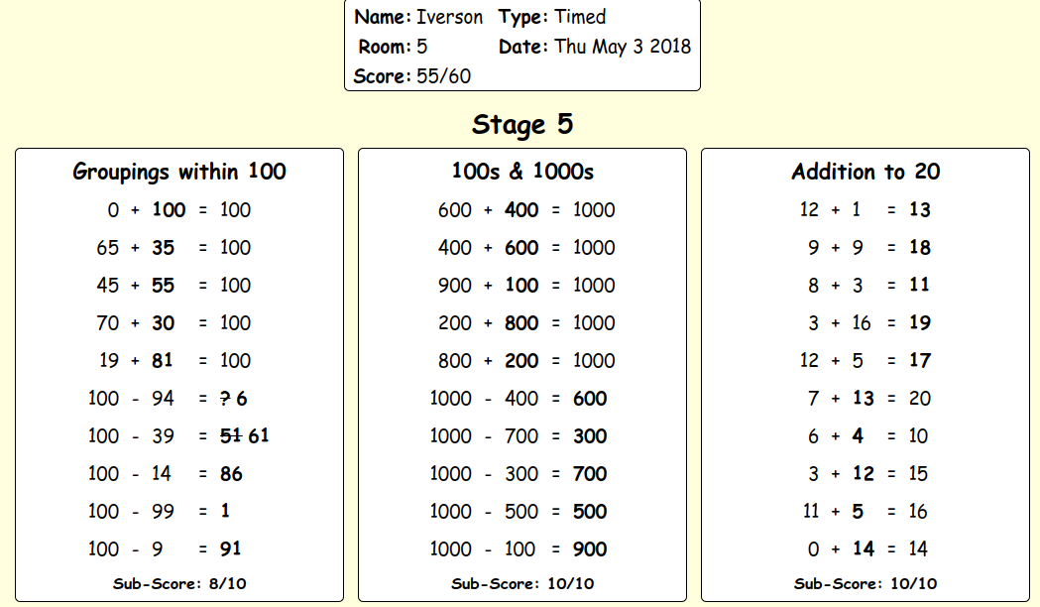Click the answer 600 in '400 + 600'
1040x607 pixels.
[521, 248]
